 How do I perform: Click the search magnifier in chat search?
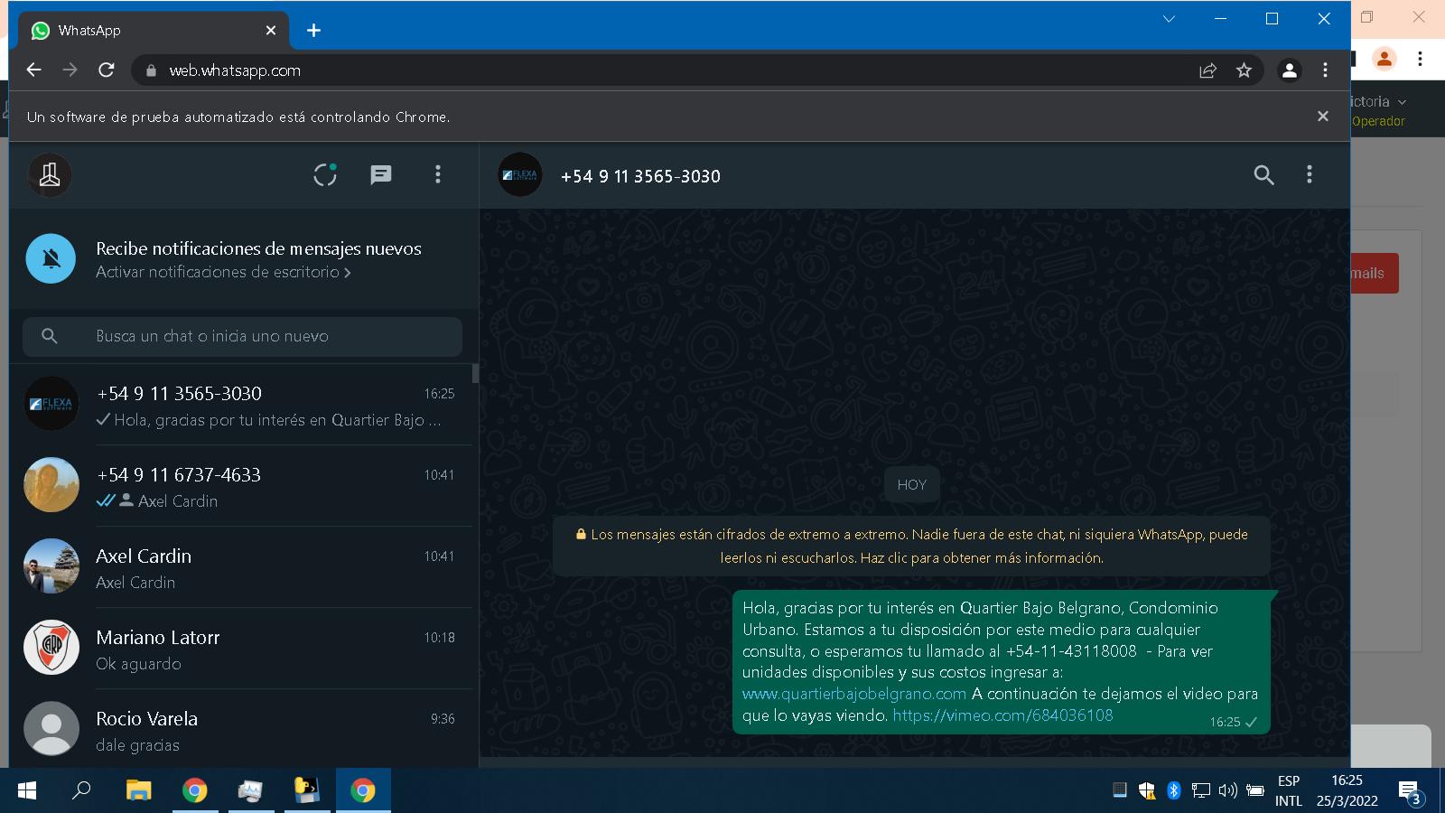(50, 336)
